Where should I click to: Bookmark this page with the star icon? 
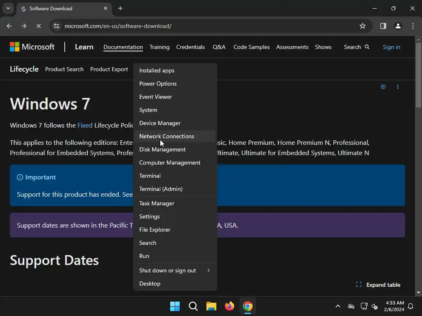coord(363,26)
